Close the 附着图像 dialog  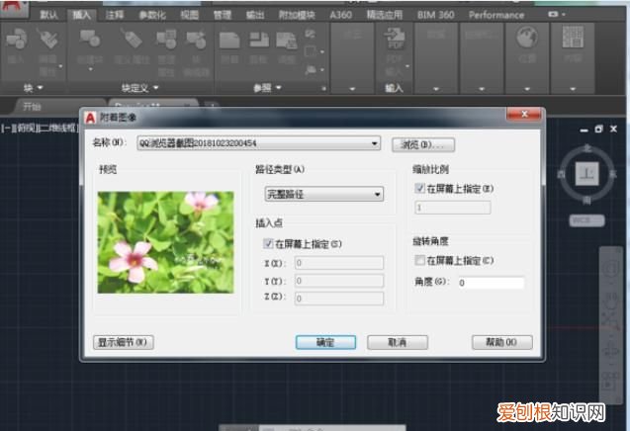(x=523, y=114)
